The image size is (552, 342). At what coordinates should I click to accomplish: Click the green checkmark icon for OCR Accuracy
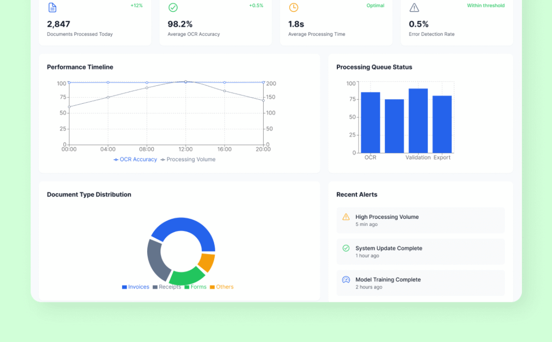pyautogui.click(x=173, y=8)
